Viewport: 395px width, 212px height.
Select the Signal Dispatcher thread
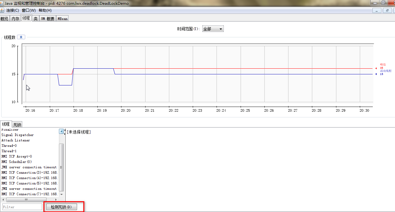pyautogui.click(x=17, y=135)
